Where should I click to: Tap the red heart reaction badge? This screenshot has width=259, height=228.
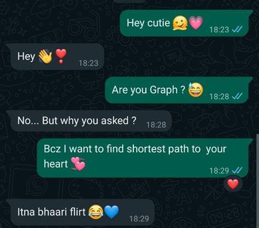(233, 184)
